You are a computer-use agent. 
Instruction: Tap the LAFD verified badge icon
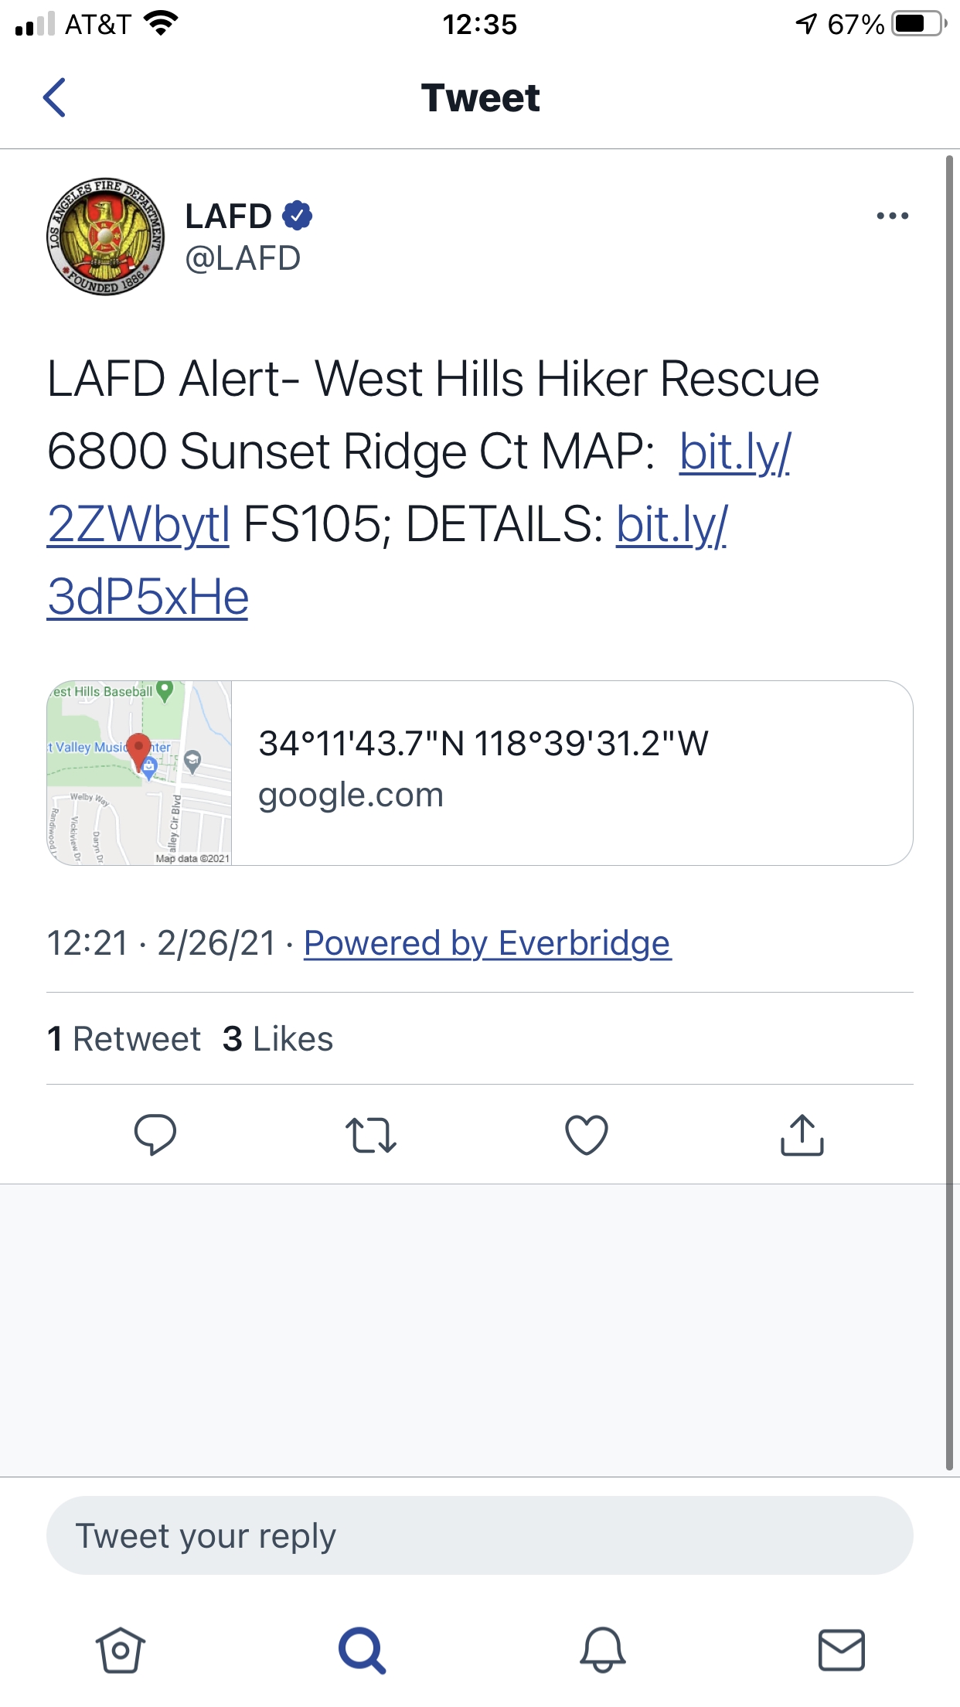tap(298, 216)
